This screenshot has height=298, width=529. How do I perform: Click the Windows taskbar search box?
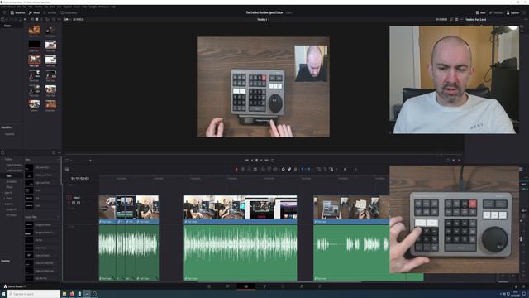pos(34,294)
